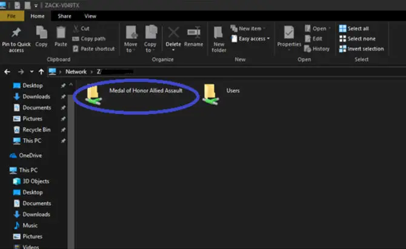Image resolution: width=406 pixels, height=249 pixels.
Task: Select the This PC tree node
Action: click(x=24, y=170)
